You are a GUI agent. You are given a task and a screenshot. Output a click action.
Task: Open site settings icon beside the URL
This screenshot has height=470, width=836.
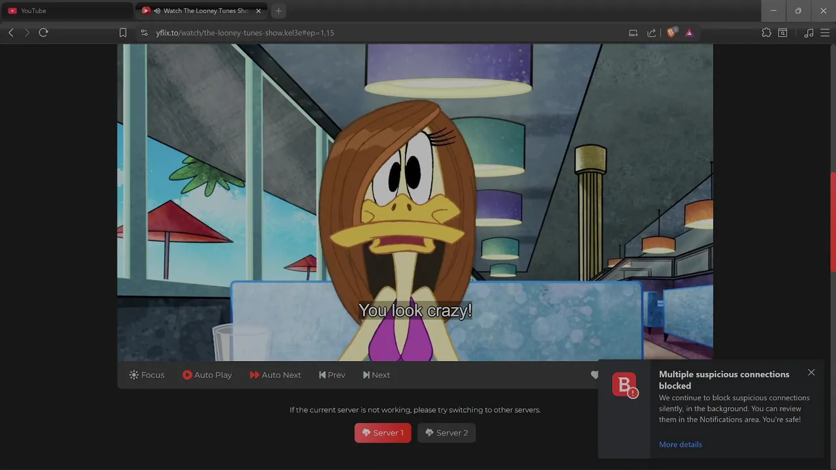[x=144, y=33]
